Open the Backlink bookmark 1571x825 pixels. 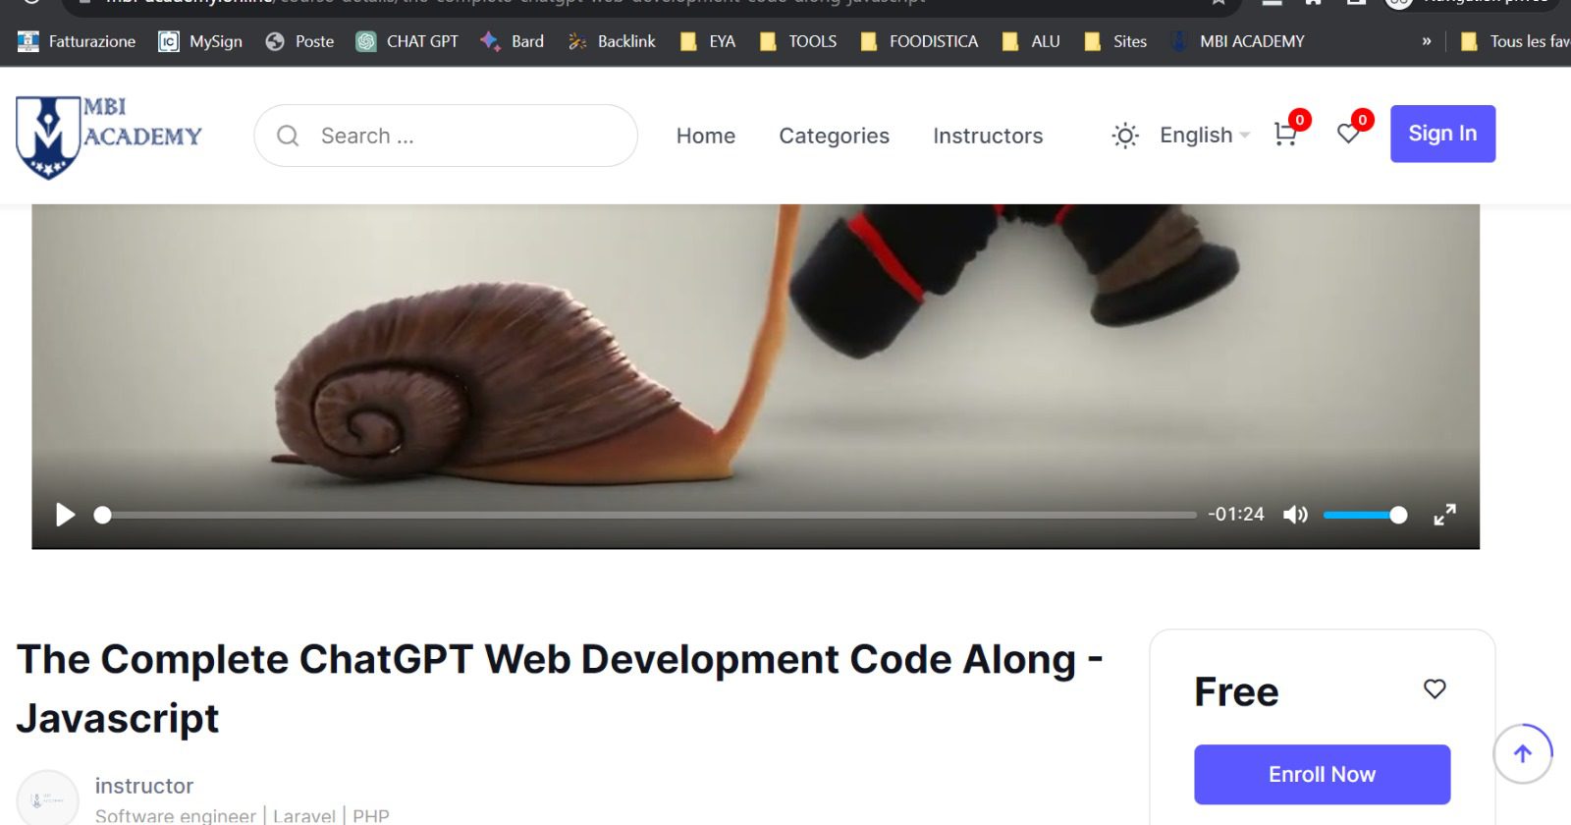(612, 41)
